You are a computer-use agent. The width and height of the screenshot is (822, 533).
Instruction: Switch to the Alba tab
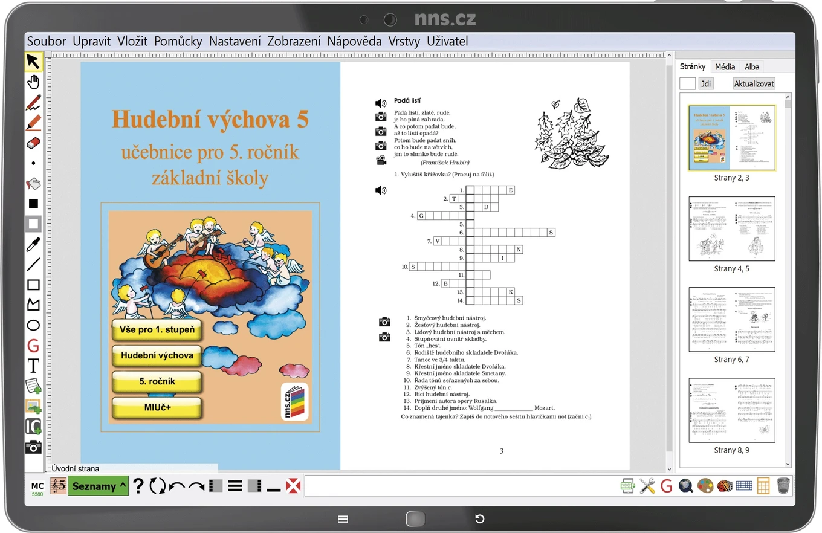point(752,67)
